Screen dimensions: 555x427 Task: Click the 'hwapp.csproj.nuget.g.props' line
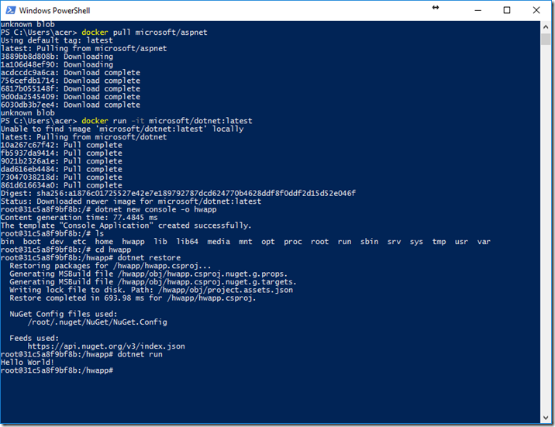149,274
